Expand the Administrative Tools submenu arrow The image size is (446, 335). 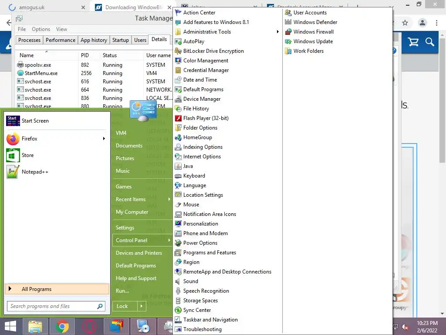[x=277, y=31]
